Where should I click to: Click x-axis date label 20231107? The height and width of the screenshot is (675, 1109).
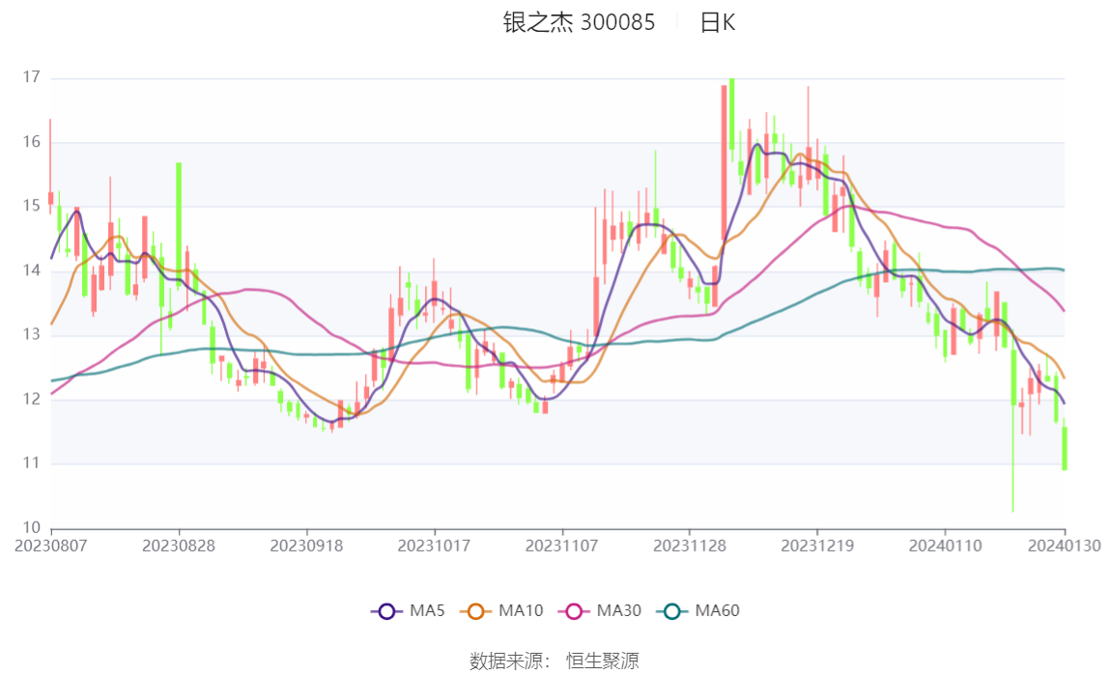click(562, 546)
